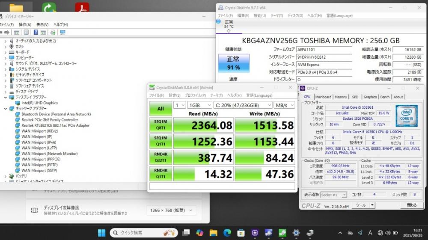Run the RND4K Q32T1 test button
Image resolution: width=428 pixels, height=240 pixels.
pyautogui.click(x=160, y=157)
